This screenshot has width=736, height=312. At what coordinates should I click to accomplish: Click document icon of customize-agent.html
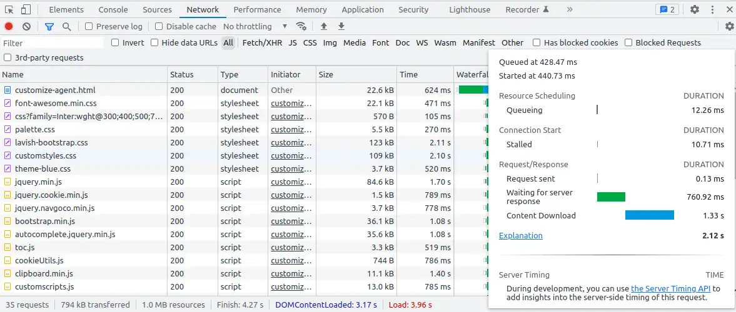point(8,90)
